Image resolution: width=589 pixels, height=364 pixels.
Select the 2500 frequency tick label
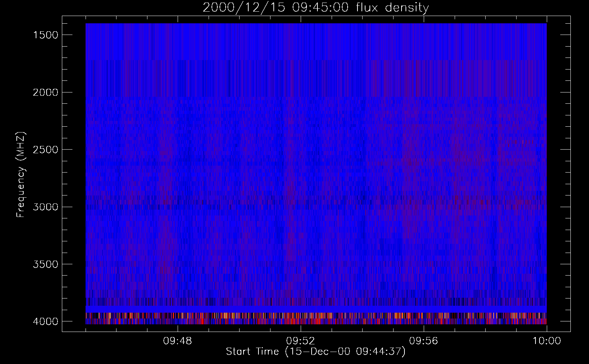click(46, 150)
